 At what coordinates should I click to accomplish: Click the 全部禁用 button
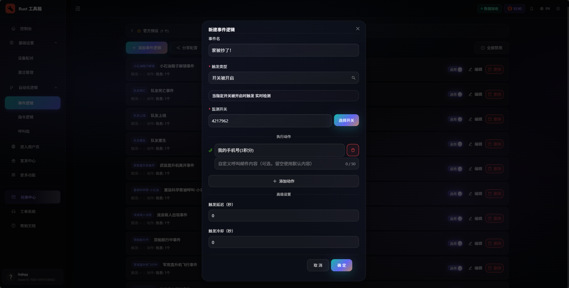point(491,48)
